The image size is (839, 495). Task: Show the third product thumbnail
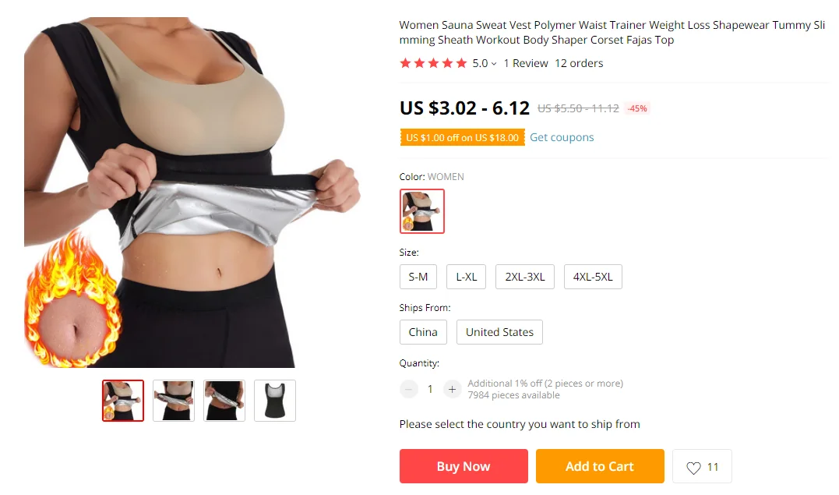224,401
